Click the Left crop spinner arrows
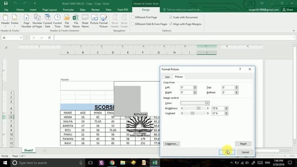 [195, 87]
